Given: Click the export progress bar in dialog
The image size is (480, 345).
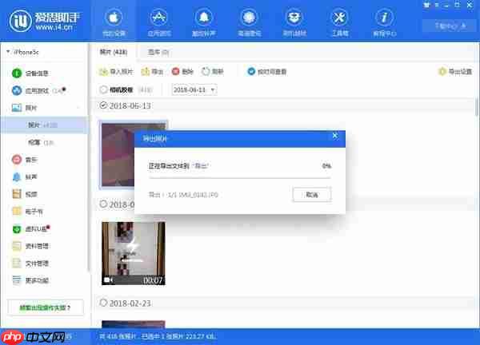Looking at the screenshot, I should [240, 177].
